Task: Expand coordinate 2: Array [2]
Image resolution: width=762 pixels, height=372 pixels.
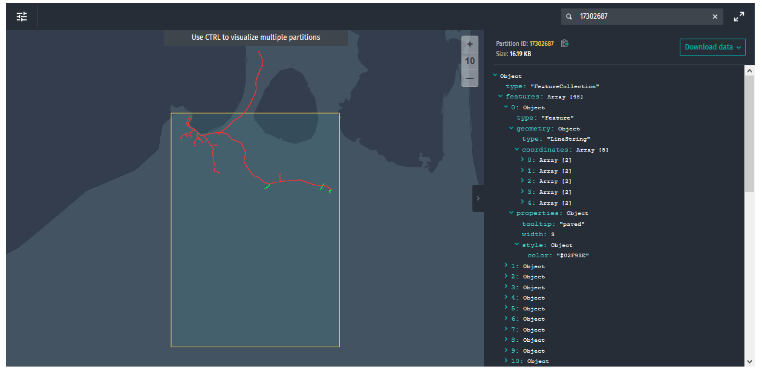Action: coord(523,181)
